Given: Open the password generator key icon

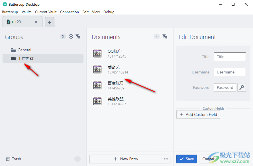Looking at the screenshot, I should click(242, 87).
